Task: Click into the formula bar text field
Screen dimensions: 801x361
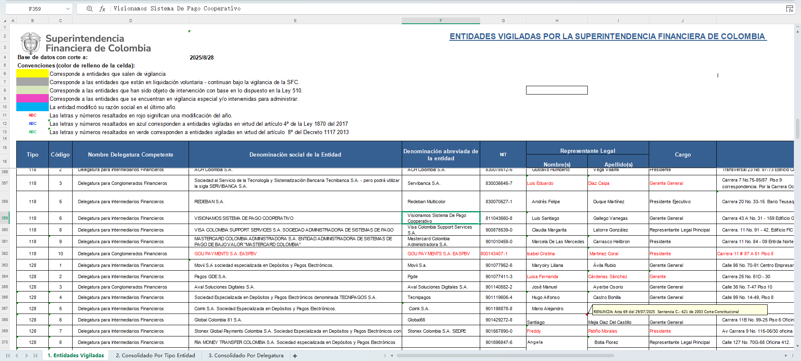Action: click(x=417, y=9)
